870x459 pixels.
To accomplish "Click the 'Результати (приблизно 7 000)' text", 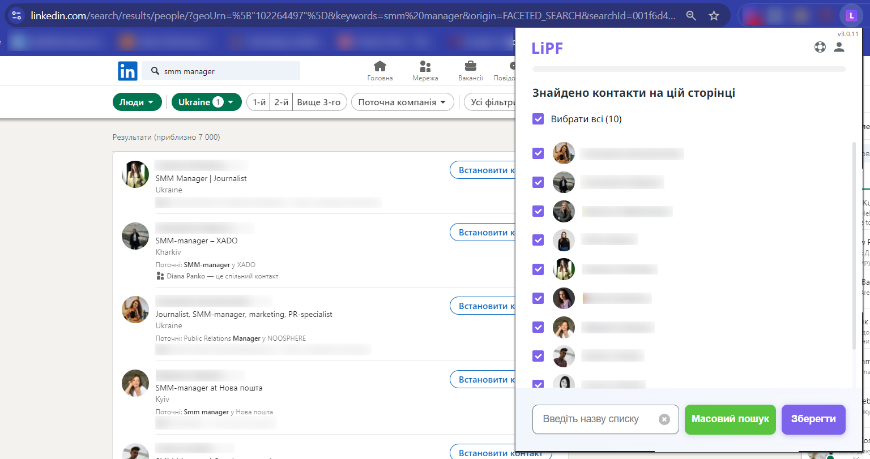I will 167,137.
